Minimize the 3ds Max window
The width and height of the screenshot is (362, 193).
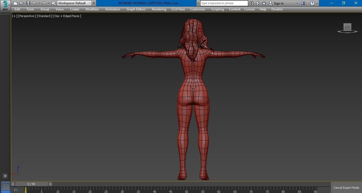click(332, 3)
